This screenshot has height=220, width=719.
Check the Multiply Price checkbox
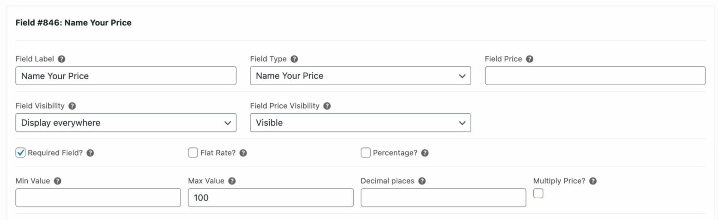(538, 193)
